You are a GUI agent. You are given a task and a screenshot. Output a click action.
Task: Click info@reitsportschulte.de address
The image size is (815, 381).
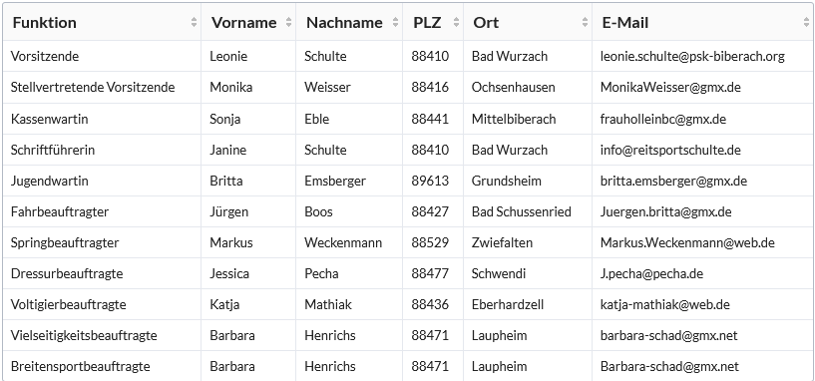[670, 150]
